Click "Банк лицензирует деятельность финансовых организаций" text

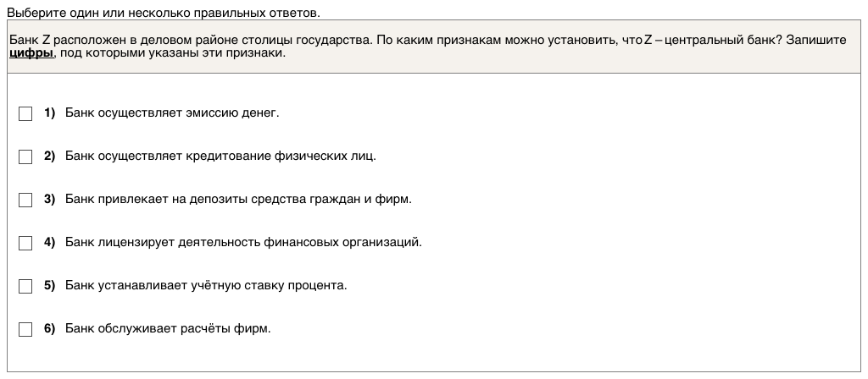[243, 242]
